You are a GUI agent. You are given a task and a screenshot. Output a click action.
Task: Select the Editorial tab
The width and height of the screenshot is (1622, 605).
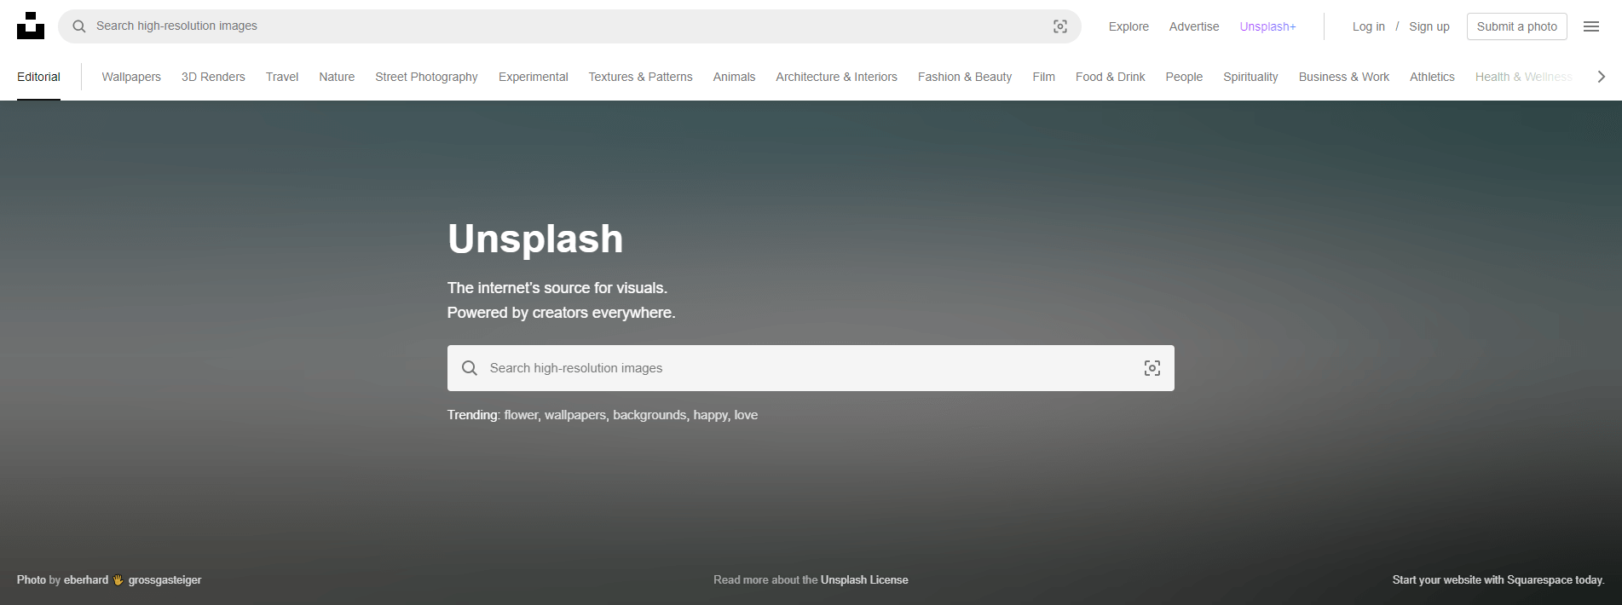point(38,77)
